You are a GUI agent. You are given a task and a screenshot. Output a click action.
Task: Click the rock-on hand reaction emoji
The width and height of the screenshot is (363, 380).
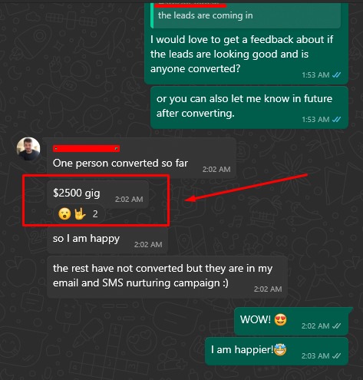pyautogui.click(x=80, y=214)
